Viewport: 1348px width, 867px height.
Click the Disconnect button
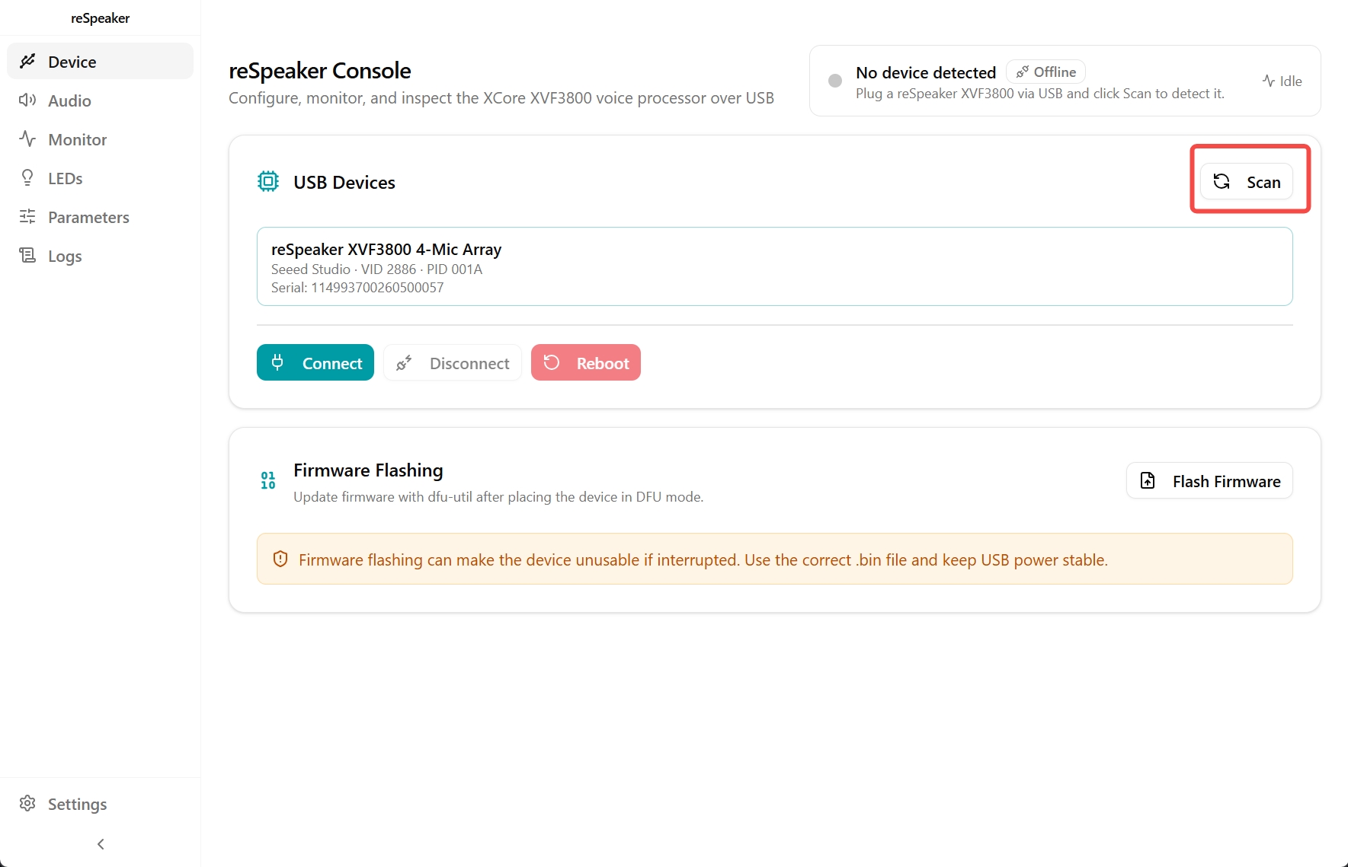pyautogui.click(x=453, y=363)
